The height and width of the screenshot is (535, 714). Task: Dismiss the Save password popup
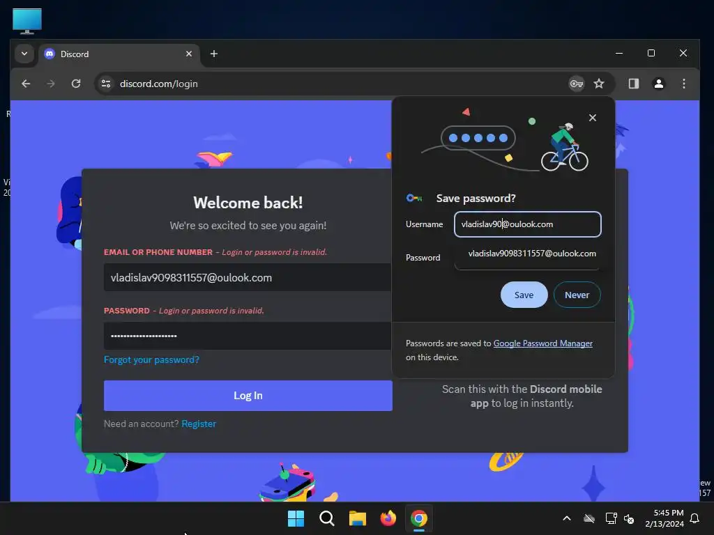point(593,118)
